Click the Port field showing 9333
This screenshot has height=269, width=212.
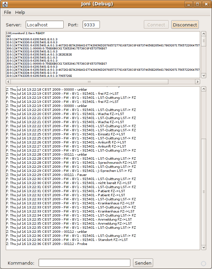pos(91,25)
